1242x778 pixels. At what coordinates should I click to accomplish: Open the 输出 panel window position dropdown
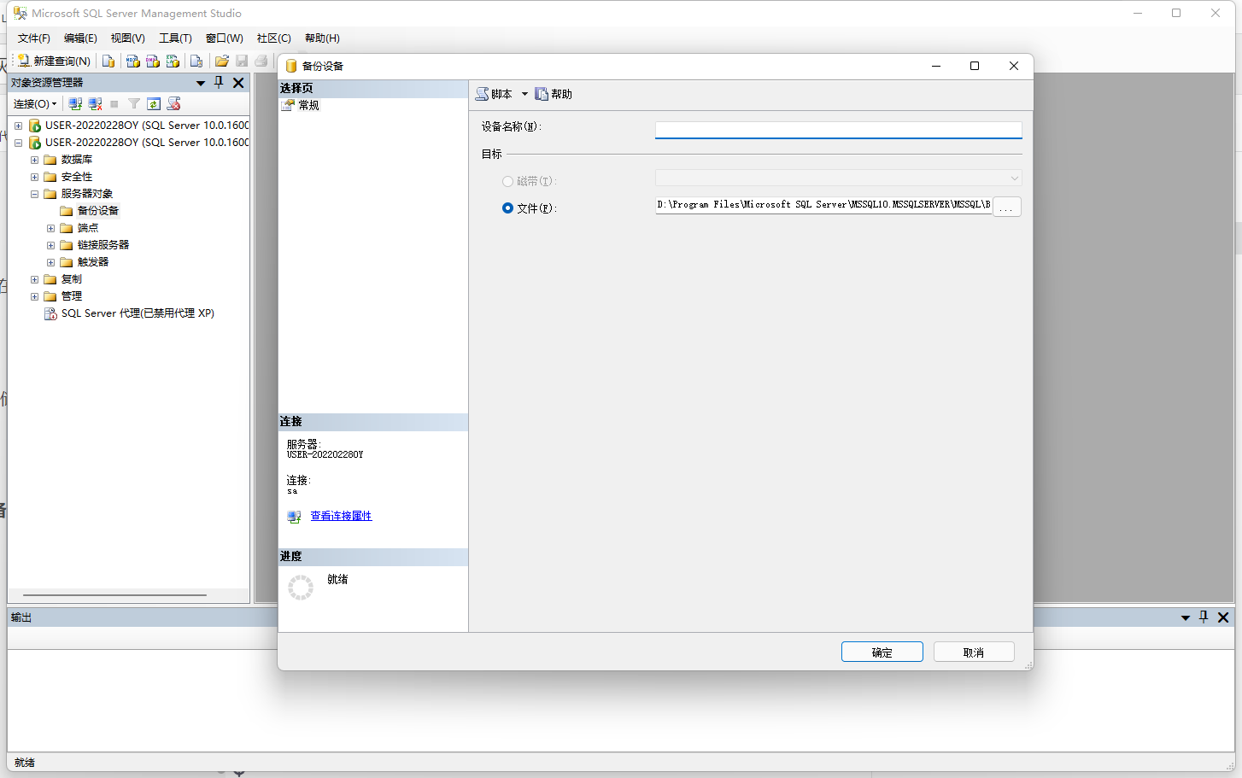[x=1186, y=617]
